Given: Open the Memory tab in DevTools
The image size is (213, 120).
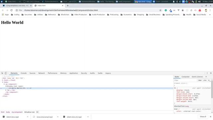Looking at the screenshot, I should (x=63, y=73).
